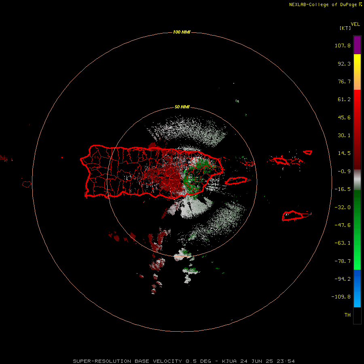
Task: Click the TH threshold label
Action: point(347,315)
